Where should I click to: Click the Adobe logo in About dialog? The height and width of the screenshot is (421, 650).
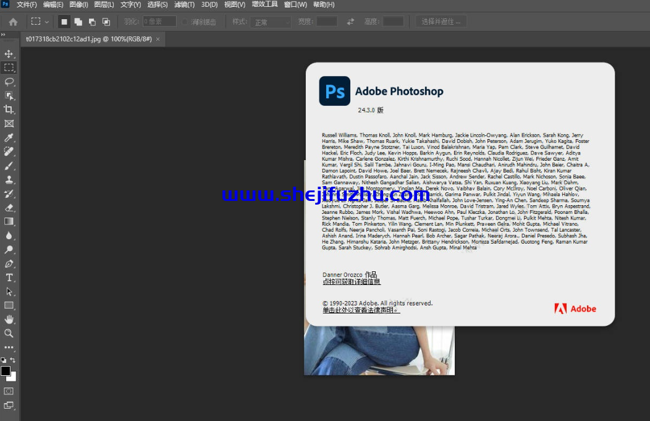click(x=575, y=308)
